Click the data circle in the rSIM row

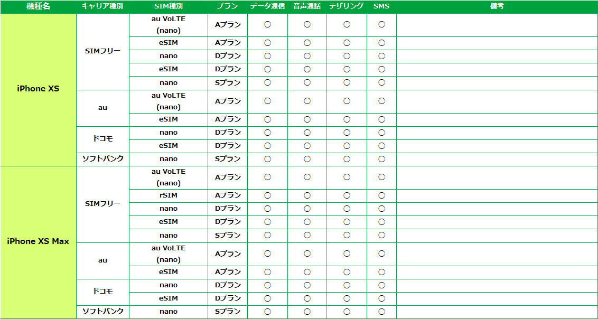point(268,195)
